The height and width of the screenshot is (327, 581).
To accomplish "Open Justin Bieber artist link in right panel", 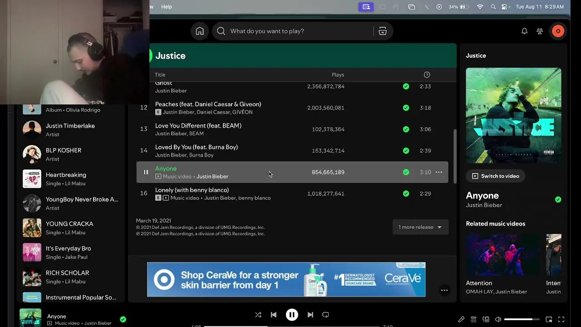I will [x=484, y=205].
